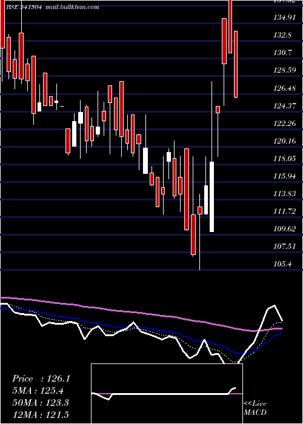Select the 109.62 price axis label
303x424 pixels.
click(x=284, y=229)
